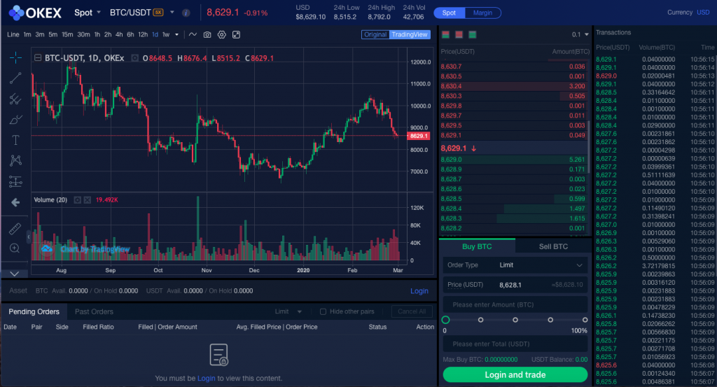Check Hide other pairs box
This screenshot has width=717, height=387.
tap(323, 311)
